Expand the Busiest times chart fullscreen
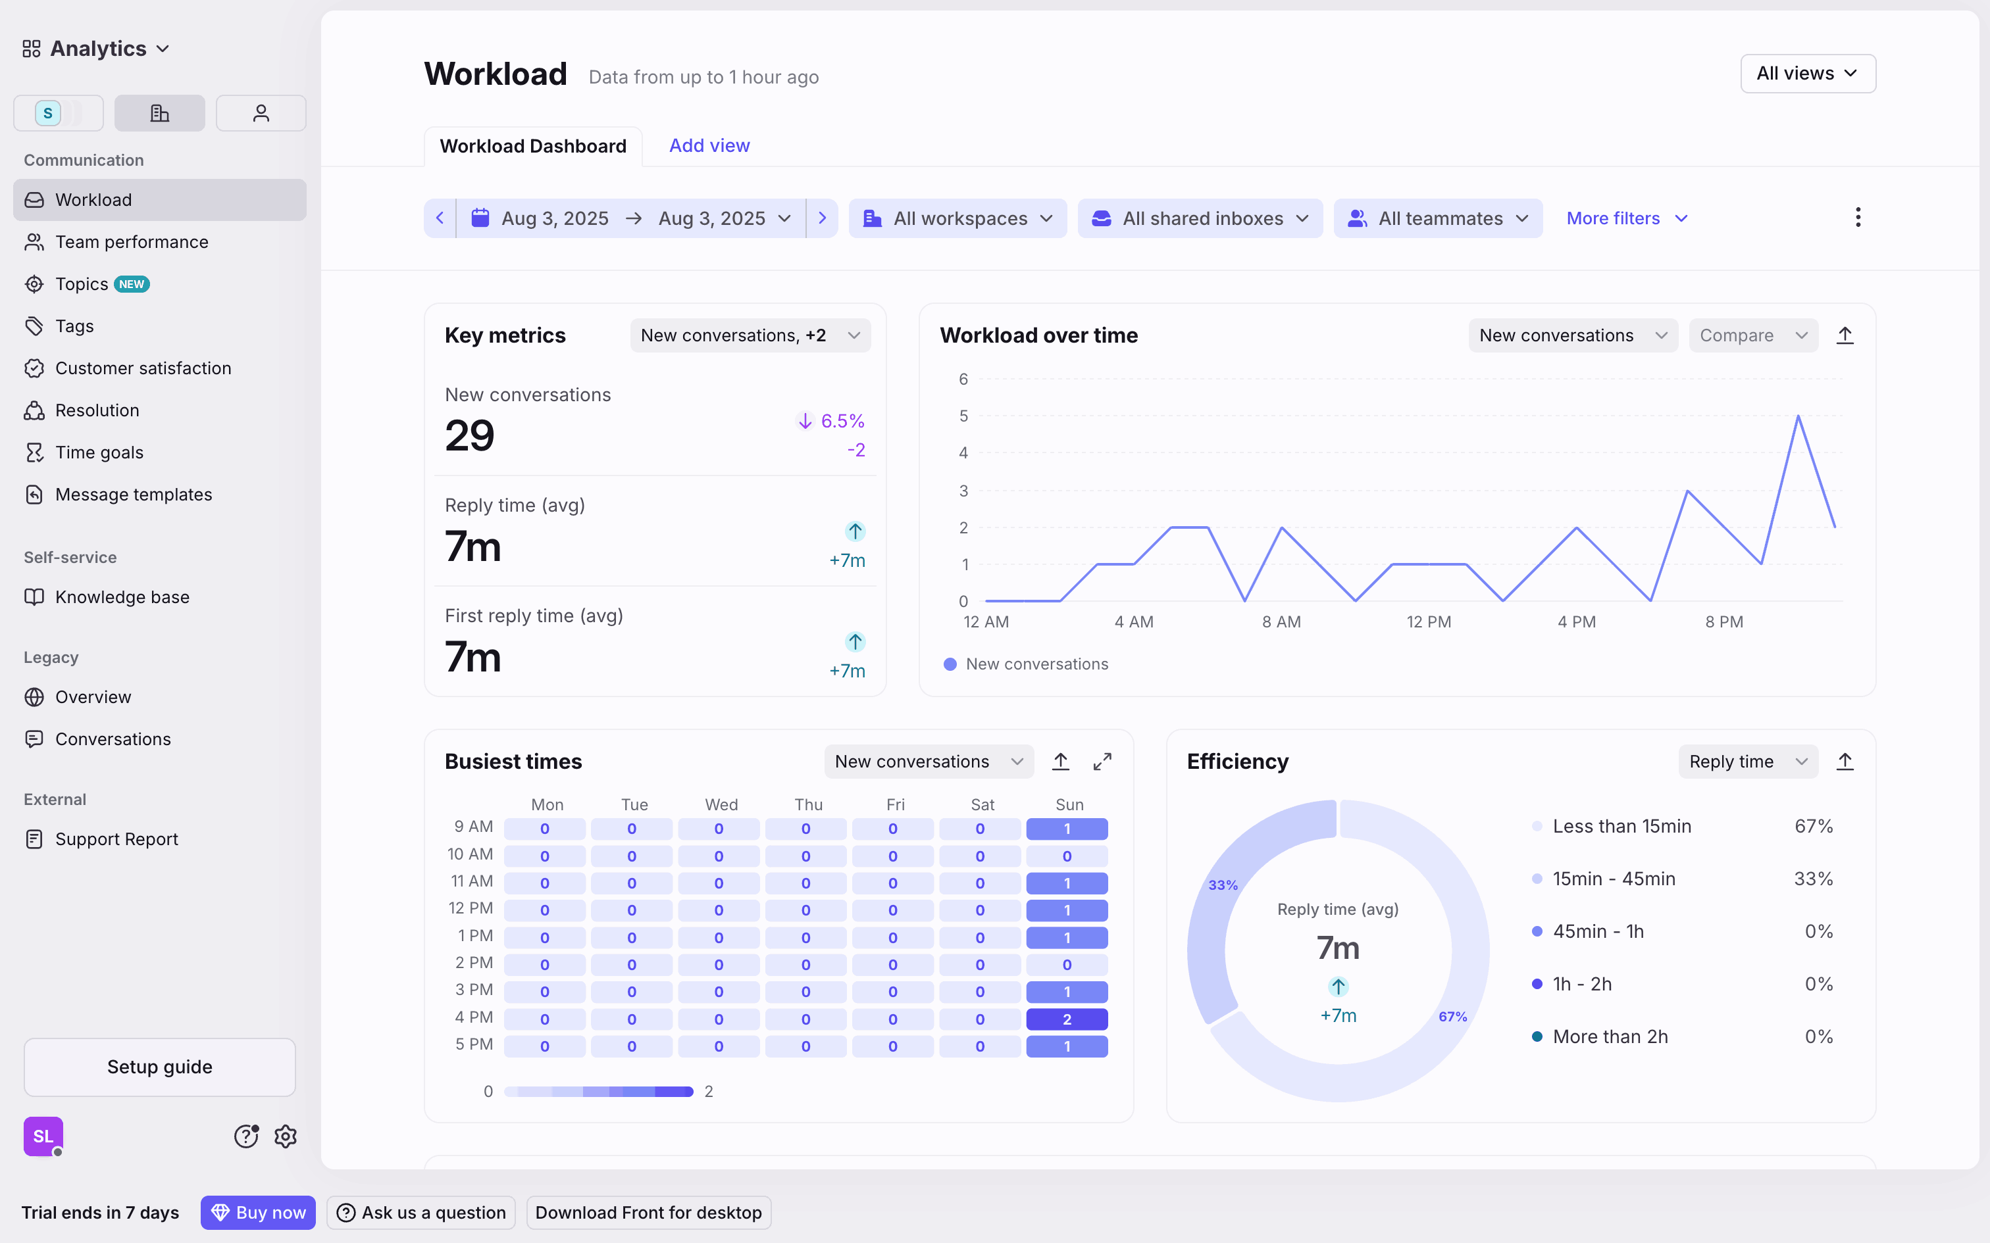Screen dimensions: 1990x1243 tap(1102, 762)
